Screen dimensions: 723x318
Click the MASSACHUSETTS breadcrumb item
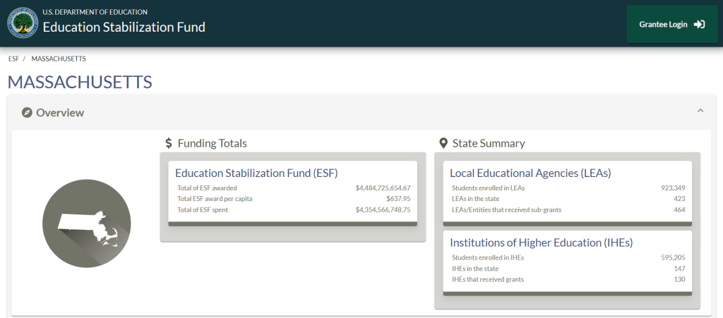[59, 59]
